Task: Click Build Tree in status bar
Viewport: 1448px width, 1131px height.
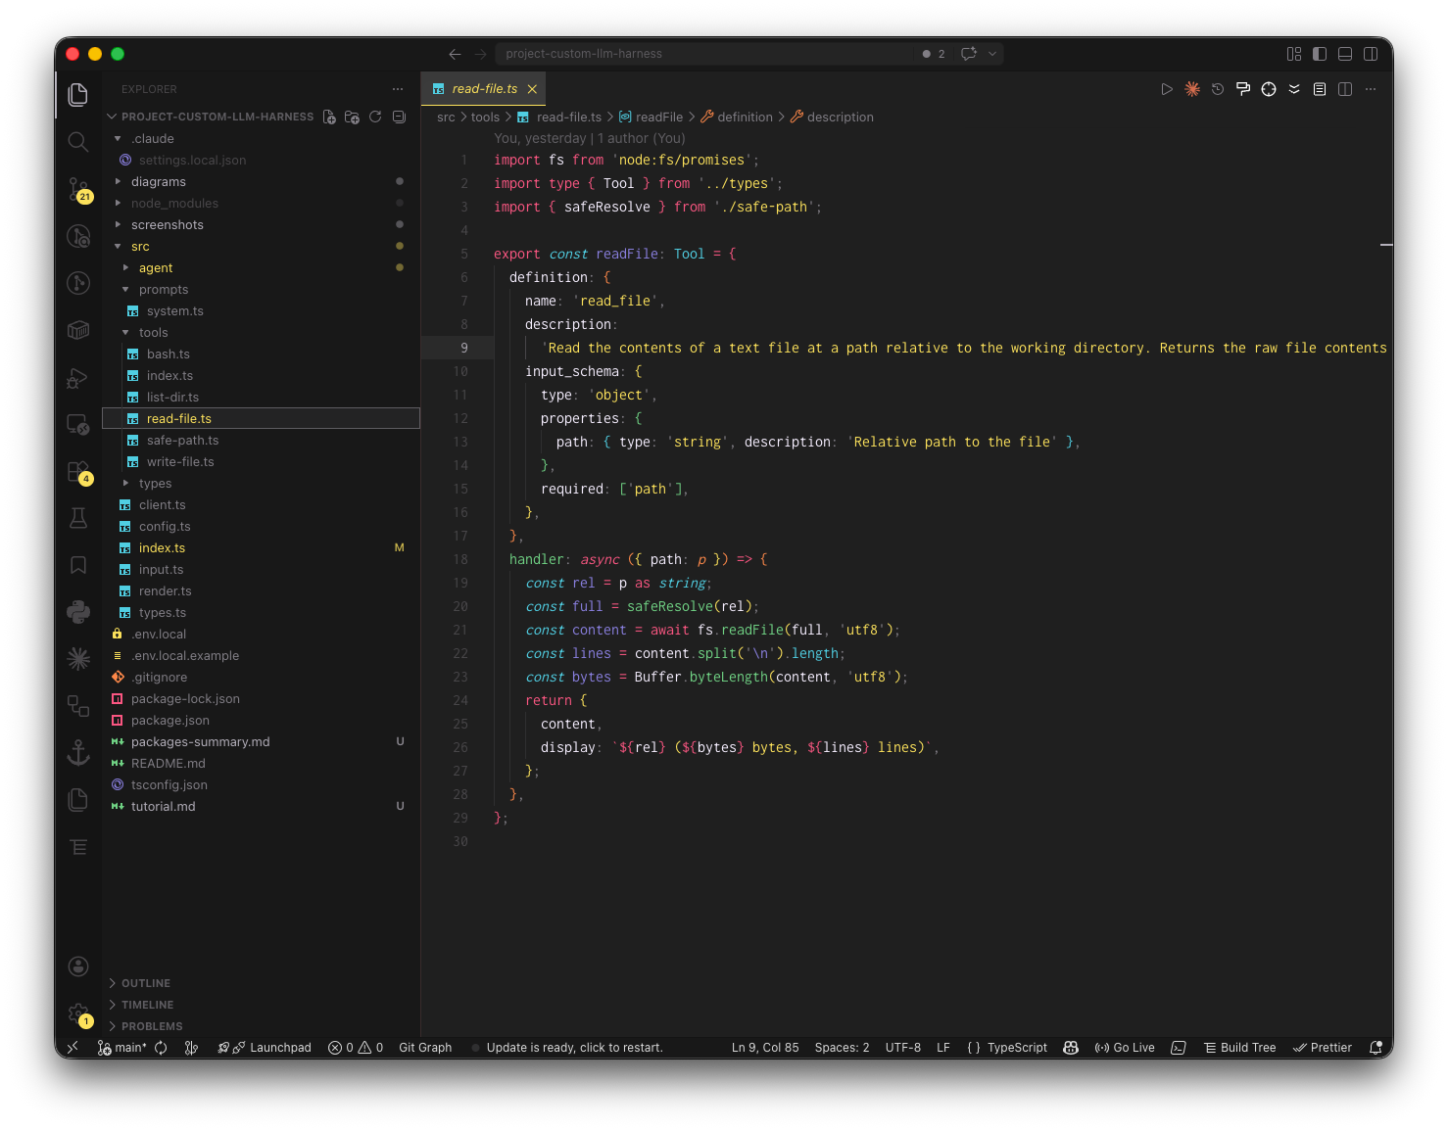Action: [1239, 1048]
